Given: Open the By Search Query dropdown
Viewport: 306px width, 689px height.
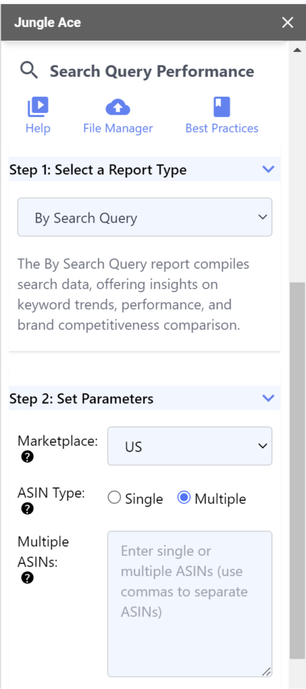Looking at the screenshot, I should pos(145,217).
